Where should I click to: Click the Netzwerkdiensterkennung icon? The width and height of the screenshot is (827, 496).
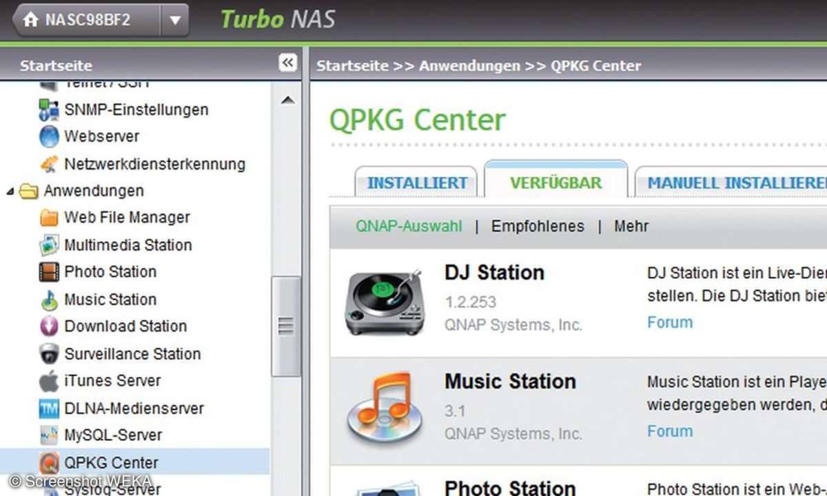pos(49,164)
